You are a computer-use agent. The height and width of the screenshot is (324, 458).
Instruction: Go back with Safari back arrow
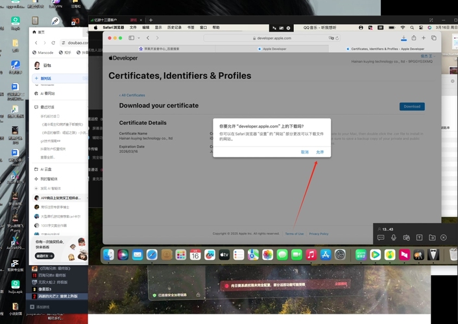coord(148,38)
